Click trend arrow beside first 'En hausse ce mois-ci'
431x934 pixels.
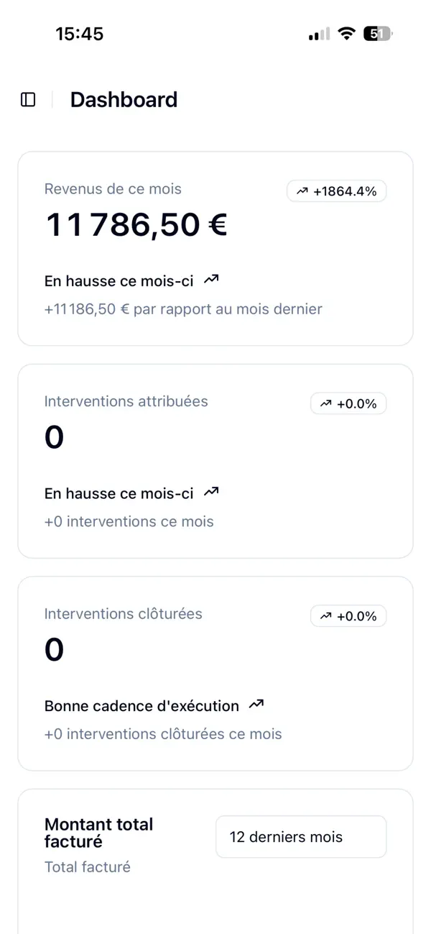pos(211,279)
